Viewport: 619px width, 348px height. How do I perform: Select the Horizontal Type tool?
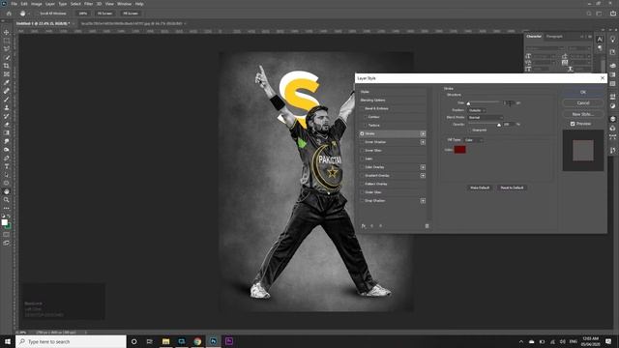(7, 166)
